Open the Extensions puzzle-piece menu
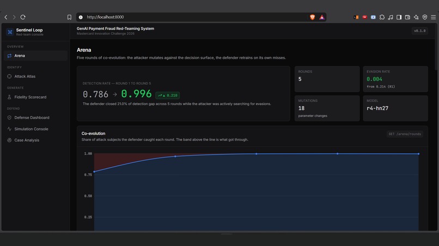The height and width of the screenshot is (246, 439). (382, 17)
